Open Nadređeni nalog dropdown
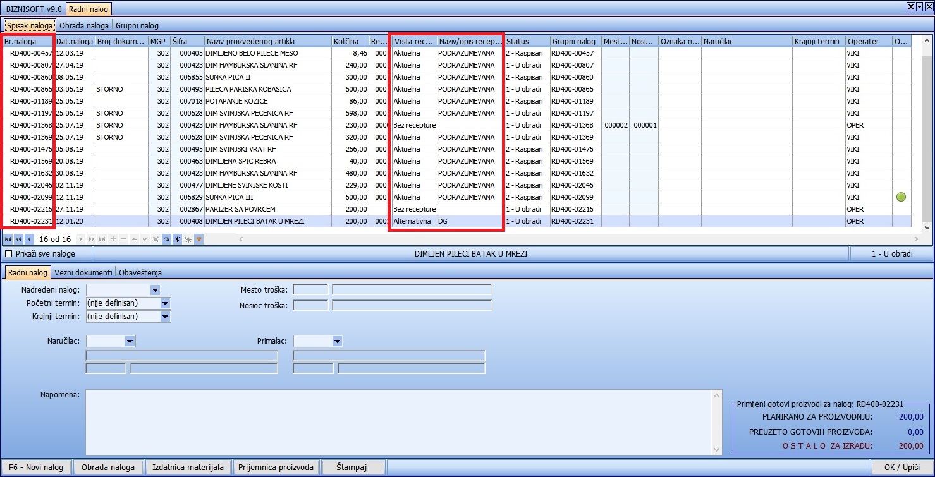This screenshot has width=935, height=477. click(156, 290)
